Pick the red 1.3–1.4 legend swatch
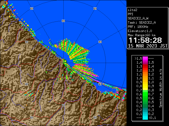This screenshot has height=126, width=169. 145,66
